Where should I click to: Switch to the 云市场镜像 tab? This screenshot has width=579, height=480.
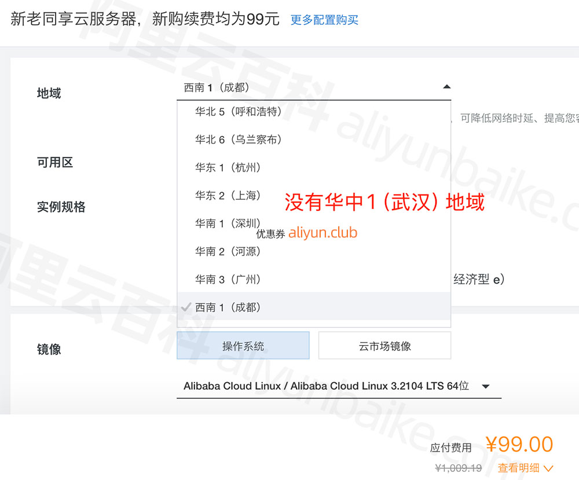tap(384, 346)
